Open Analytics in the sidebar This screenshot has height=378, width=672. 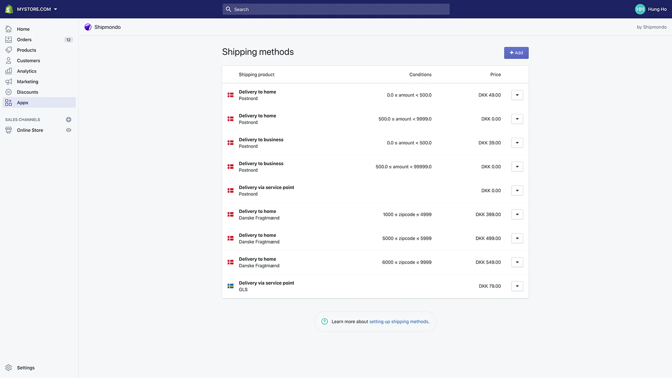coord(26,71)
